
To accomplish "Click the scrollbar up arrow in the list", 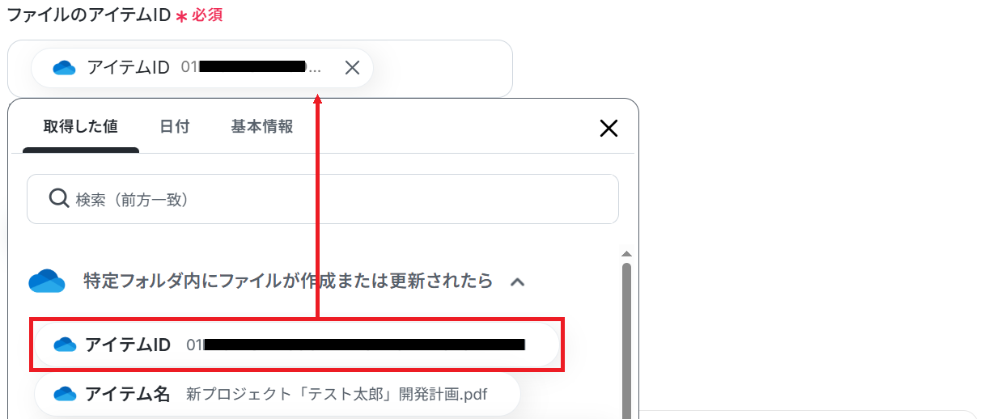I will pyautogui.click(x=626, y=253).
